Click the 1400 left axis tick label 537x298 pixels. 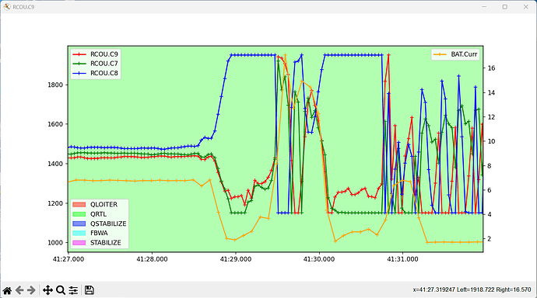click(x=55, y=164)
